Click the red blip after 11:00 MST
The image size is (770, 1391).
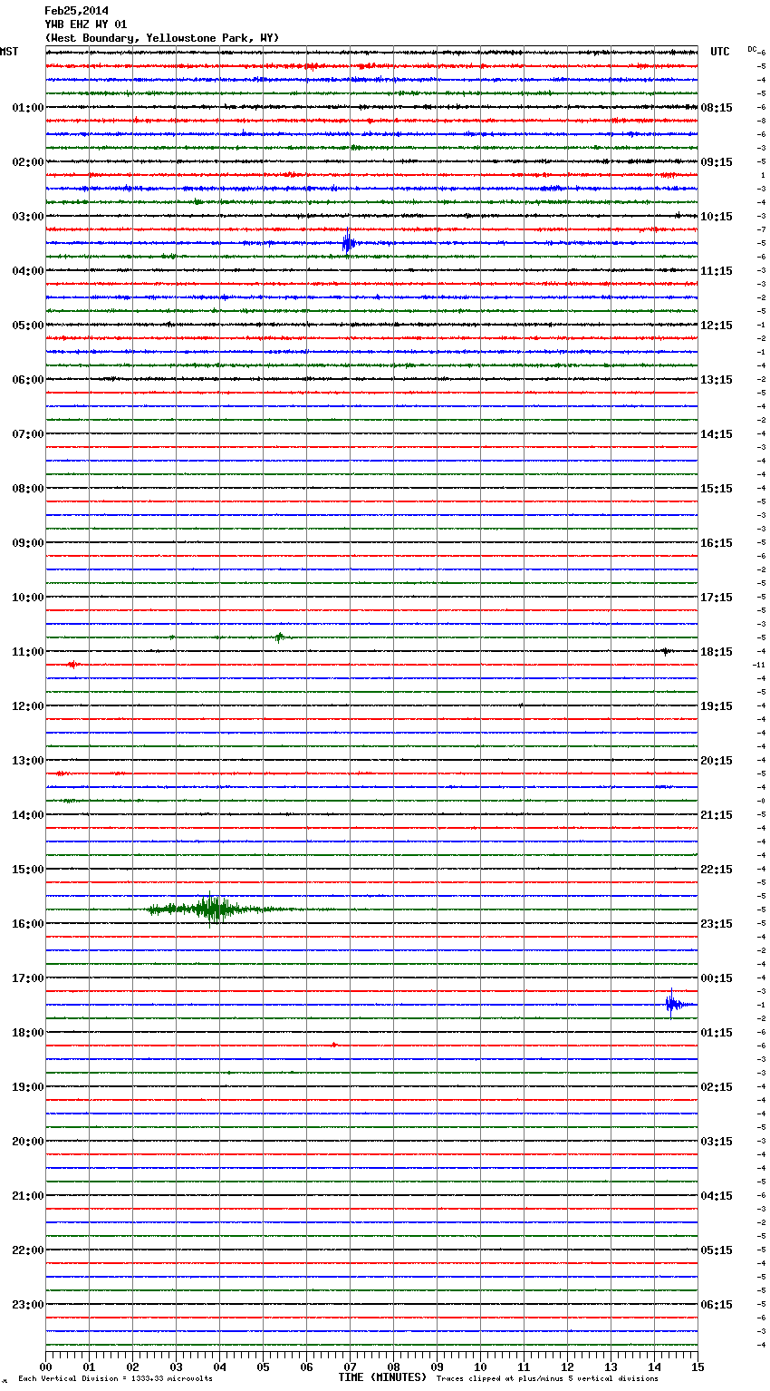click(x=73, y=665)
